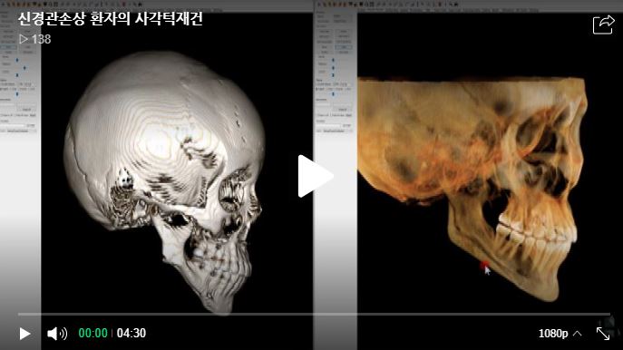Click the small play button in the control bar
The height and width of the screenshot is (350, 623).
[x=24, y=334]
